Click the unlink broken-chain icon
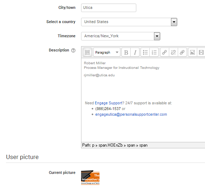The height and width of the screenshot is (192, 205). pos(173,52)
